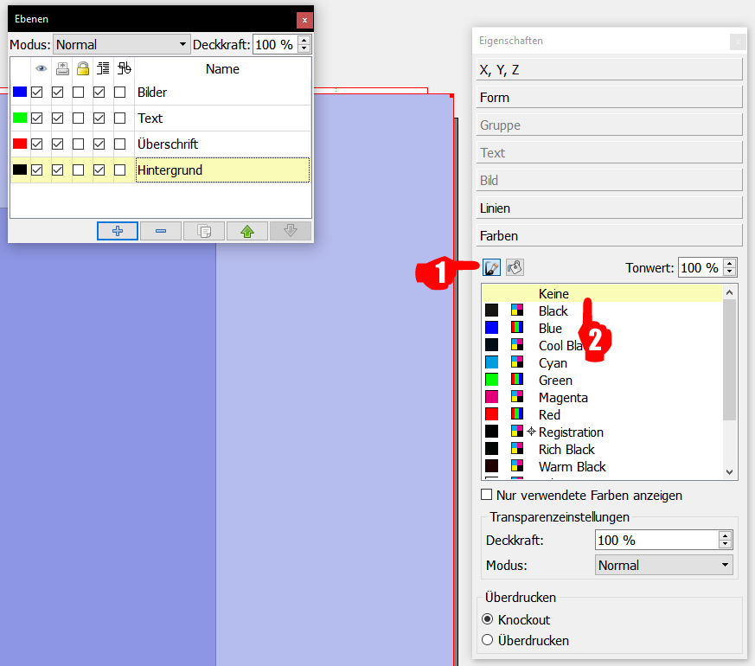This screenshot has height=666, width=755.
Task: Click the Tonwert percentage field
Action: 699,268
